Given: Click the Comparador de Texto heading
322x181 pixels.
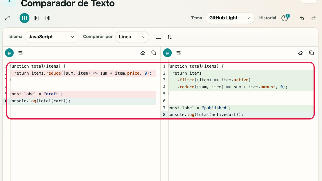Looking at the screenshot, I should coord(68,3).
